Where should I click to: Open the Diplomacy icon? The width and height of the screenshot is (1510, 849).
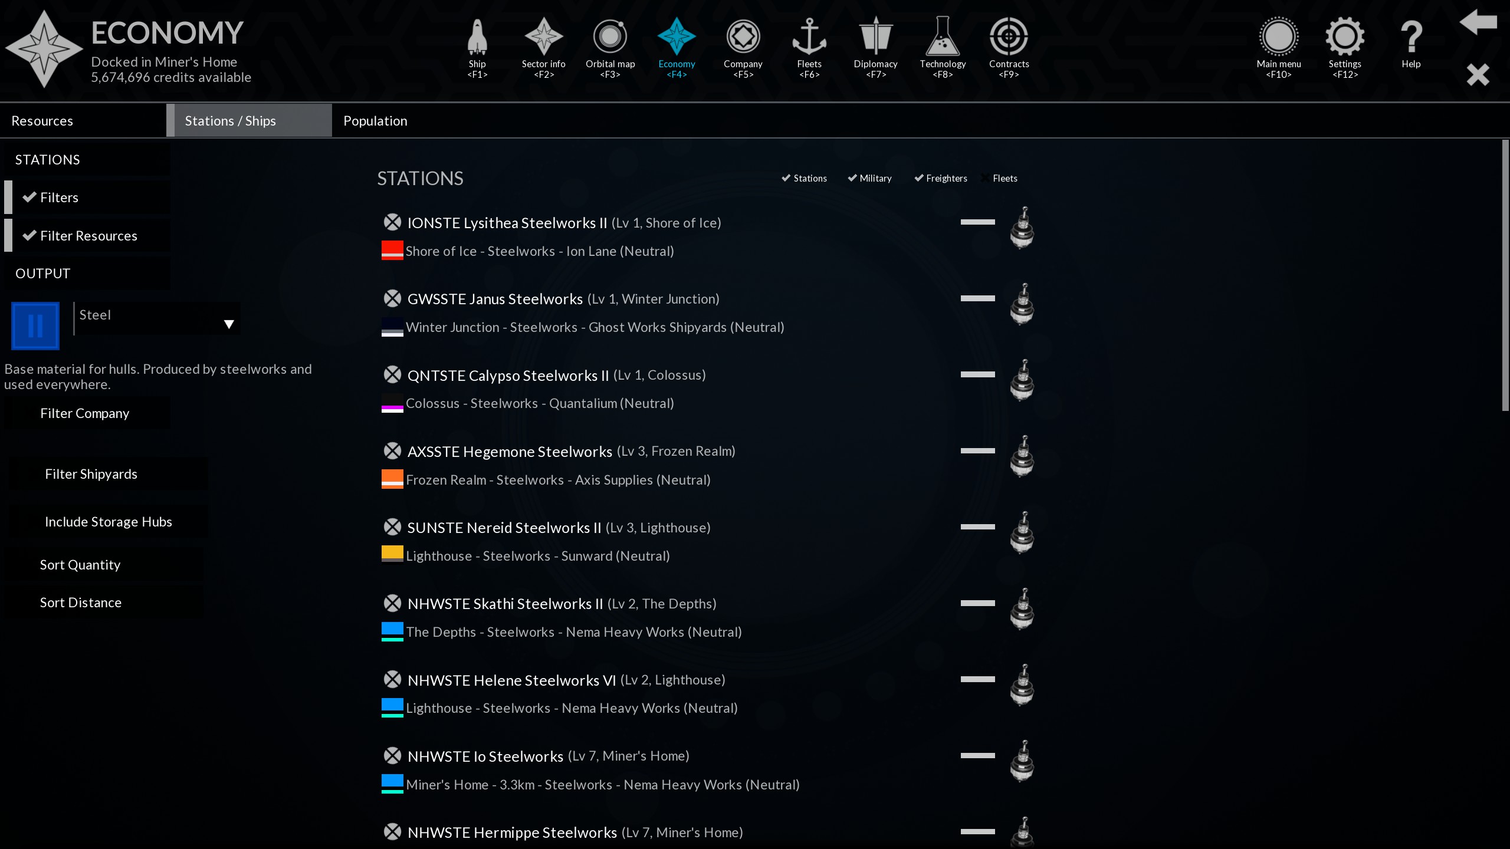875,37
